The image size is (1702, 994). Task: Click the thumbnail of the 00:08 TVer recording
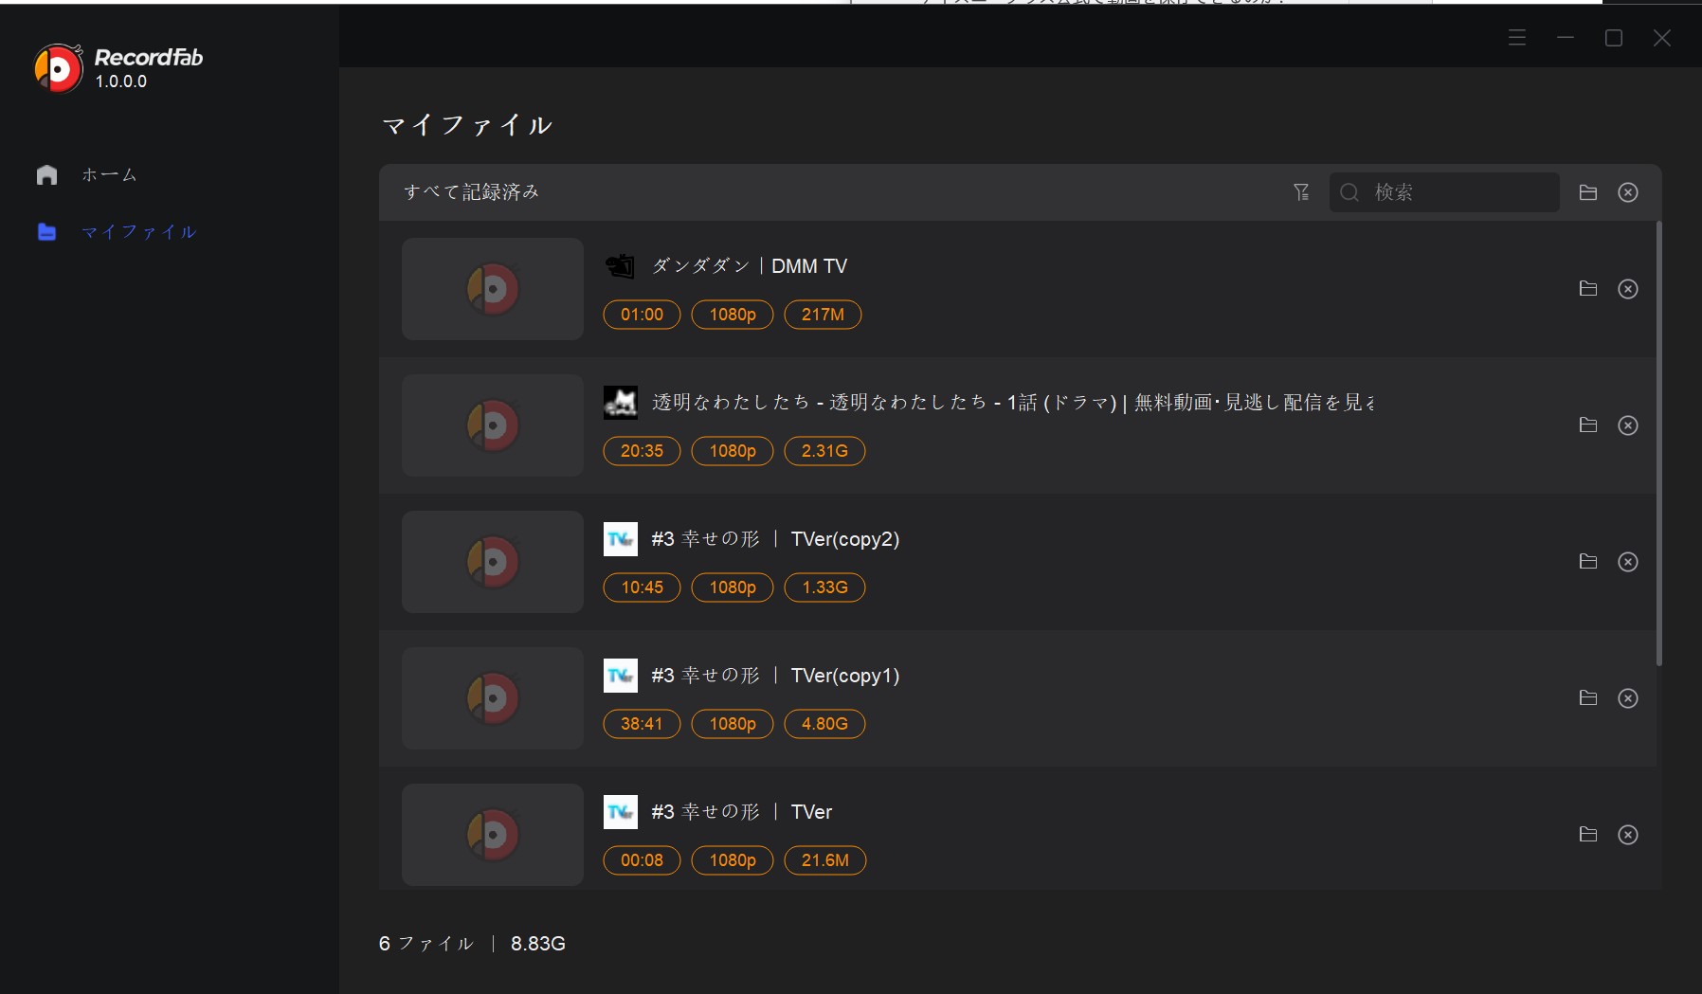pos(493,835)
